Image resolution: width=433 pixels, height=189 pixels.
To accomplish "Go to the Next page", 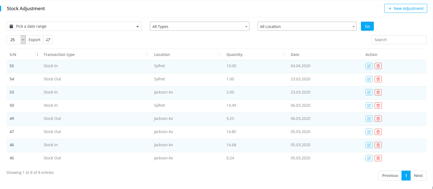I will [418, 176].
